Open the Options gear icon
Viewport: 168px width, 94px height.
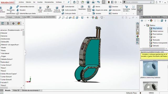[115, 2]
